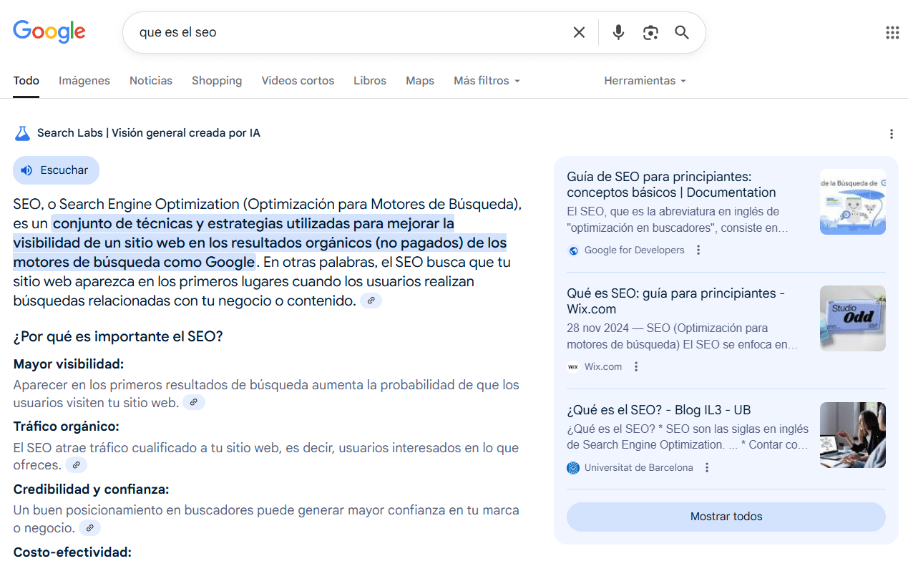Viewport: 908px width, 566px height.
Task: Activate voice search with the microphone icon
Action: [617, 31]
